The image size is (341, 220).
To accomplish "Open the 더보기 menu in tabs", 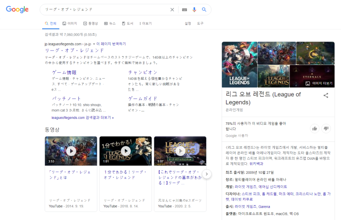I will tap(145, 23).
